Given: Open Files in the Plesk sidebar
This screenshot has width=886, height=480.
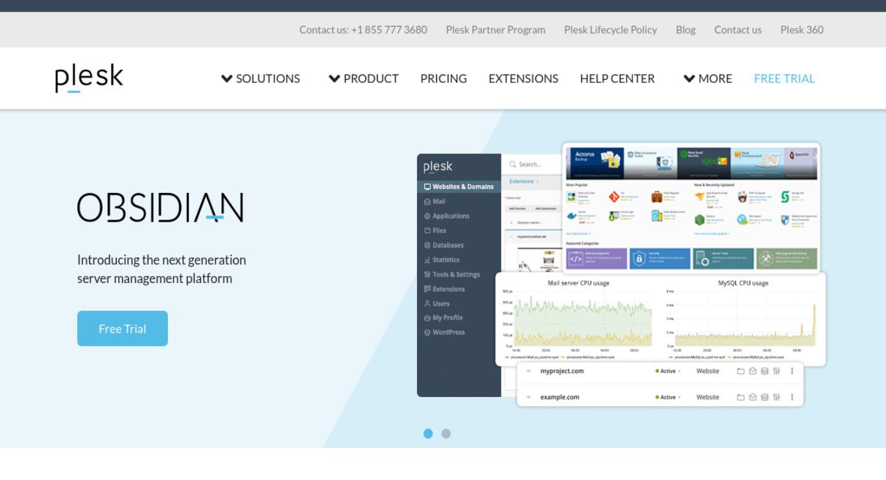Looking at the screenshot, I should pyautogui.click(x=435, y=231).
